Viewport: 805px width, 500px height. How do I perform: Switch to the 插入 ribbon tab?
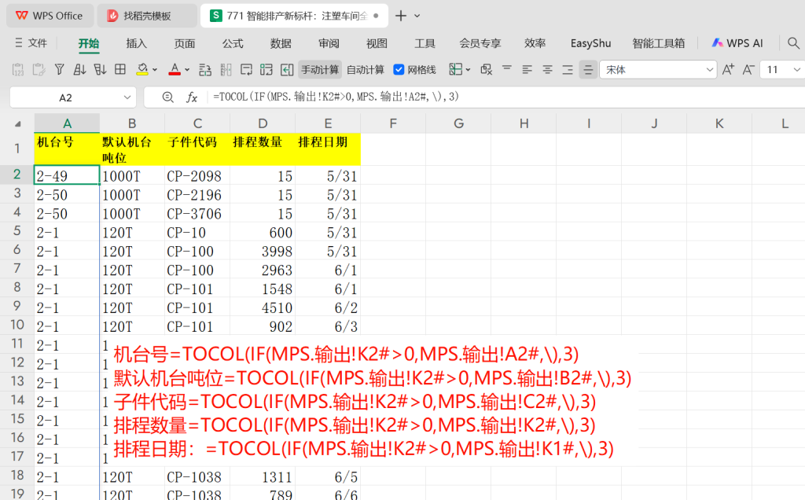(x=136, y=44)
